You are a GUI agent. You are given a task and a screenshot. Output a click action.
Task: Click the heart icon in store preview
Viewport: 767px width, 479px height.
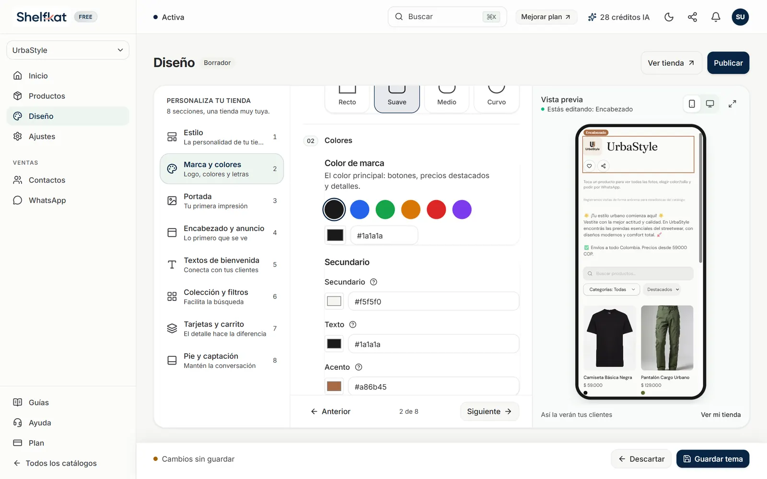589,166
